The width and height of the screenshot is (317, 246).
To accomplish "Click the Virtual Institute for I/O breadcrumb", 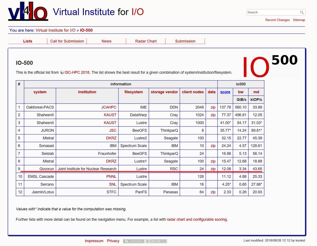I will click(56, 30).
